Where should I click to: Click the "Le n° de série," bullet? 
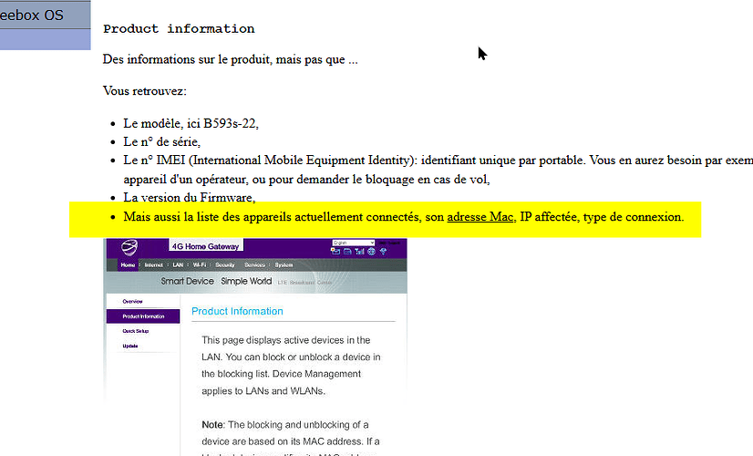(162, 141)
